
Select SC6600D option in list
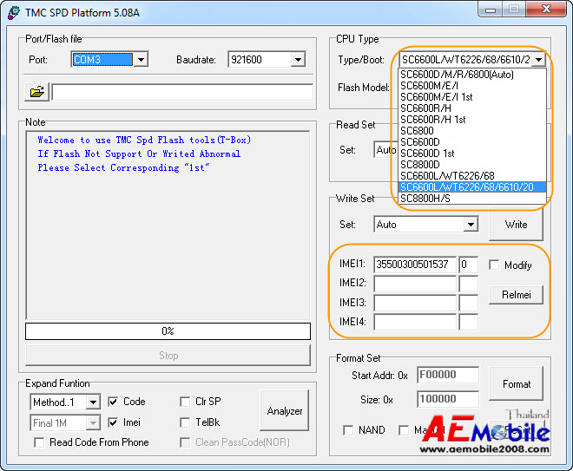coord(472,142)
